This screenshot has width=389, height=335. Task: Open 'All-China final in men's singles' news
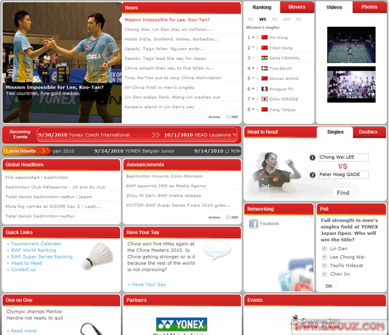point(159,87)
